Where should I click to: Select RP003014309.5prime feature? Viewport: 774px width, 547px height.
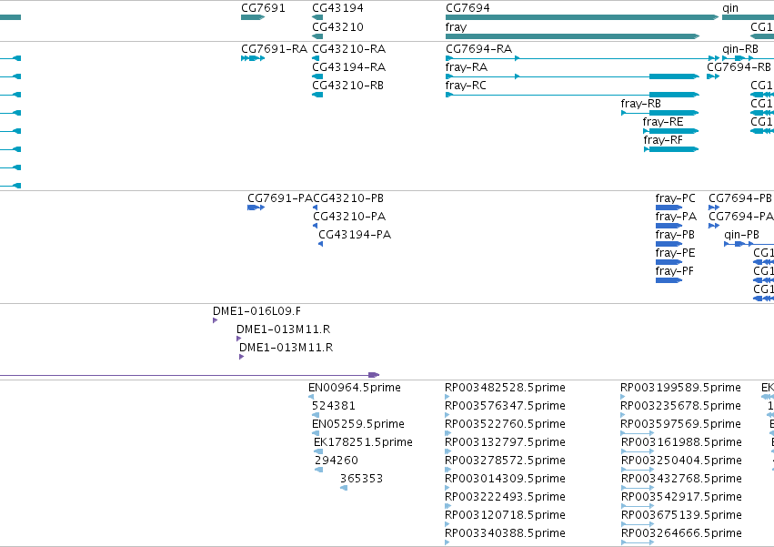(x=447, y=488)
